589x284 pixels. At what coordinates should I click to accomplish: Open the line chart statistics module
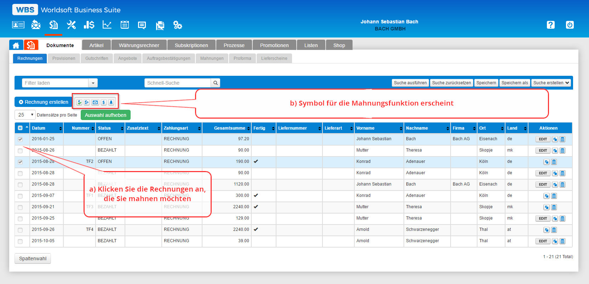[107, 25]
